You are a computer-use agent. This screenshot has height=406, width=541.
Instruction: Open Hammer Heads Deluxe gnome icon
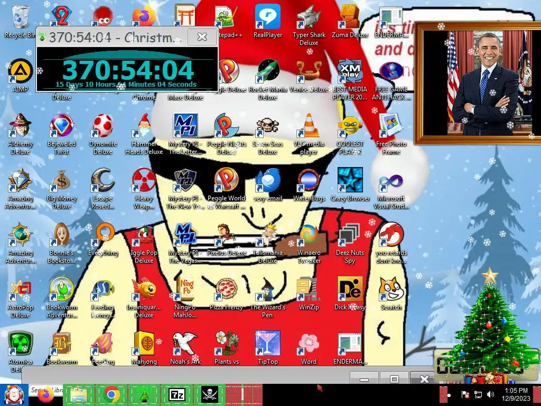[144, 134]
